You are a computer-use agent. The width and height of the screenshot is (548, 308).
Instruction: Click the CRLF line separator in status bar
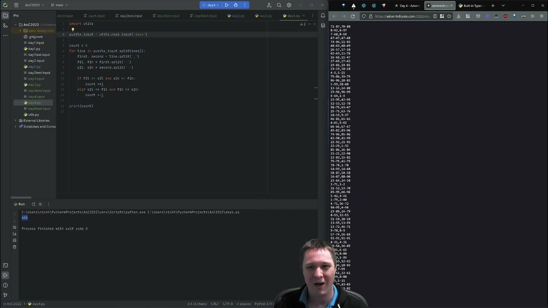[x=214, y=304]
